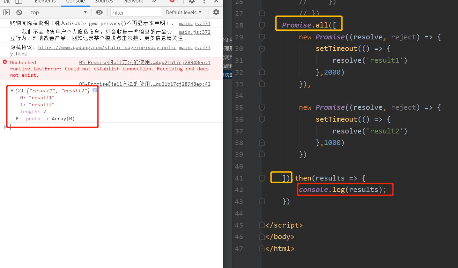Open the DevTools three-dot customize menu
The image size is (458, 268).
click(205, 1)
